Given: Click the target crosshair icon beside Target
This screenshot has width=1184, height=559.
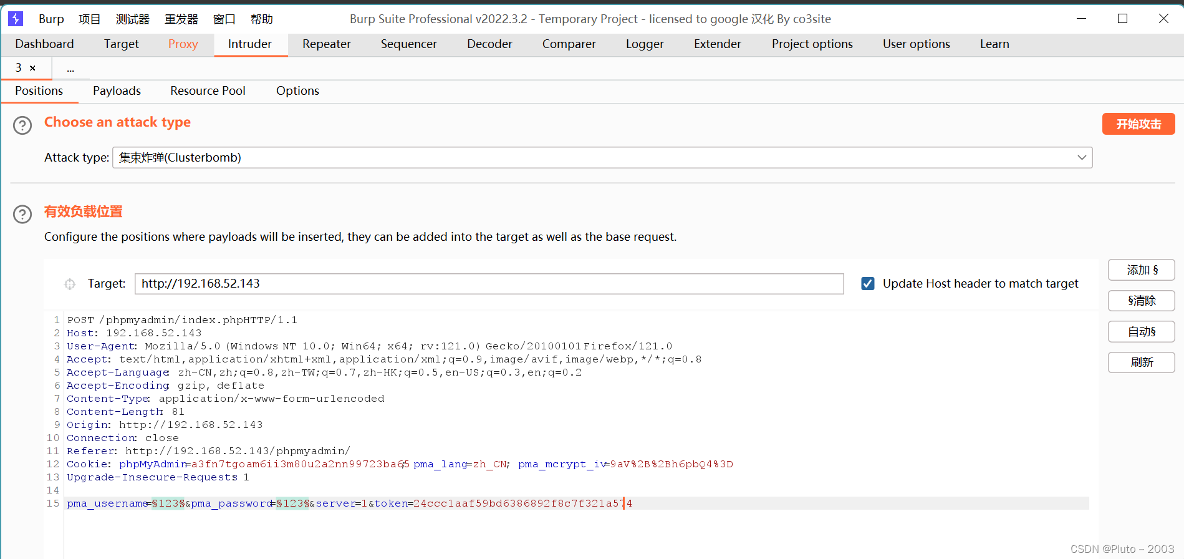Looking at the screenshot, I should 70,284.
